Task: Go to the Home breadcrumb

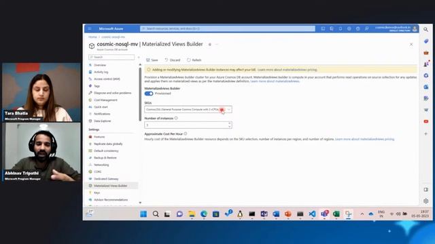Action: [92, 37]
